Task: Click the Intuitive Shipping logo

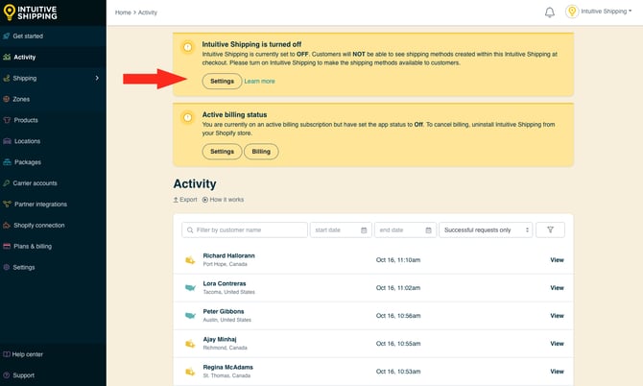Action: 30,12
